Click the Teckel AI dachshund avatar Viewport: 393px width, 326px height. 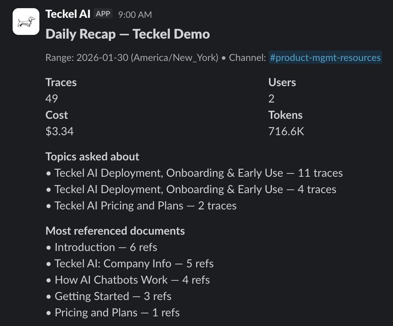click(x=26, y=22)
